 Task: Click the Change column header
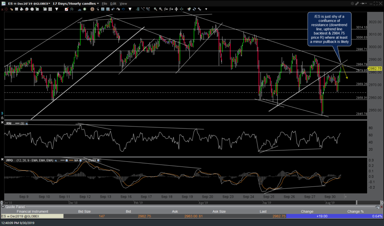coord(307,211)
